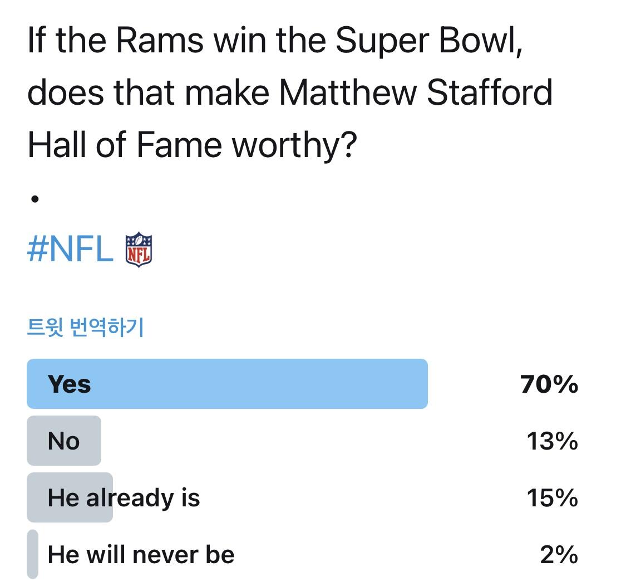
Task: Pick the 'He will never be' option label
Action: point(141,554)
